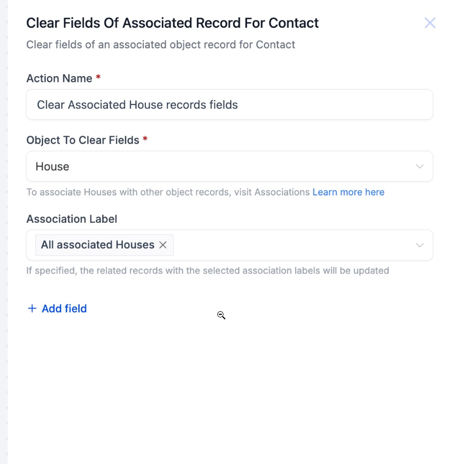
Task: Click the plus icon beside Add field
Action: (x=32, y=309)
